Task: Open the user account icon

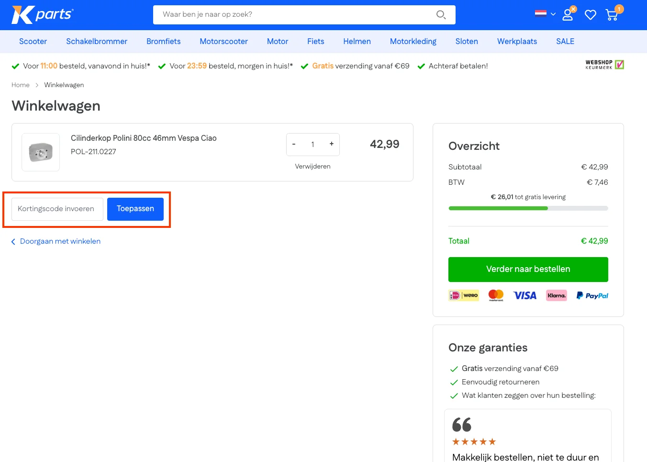Action: point(568,15)
